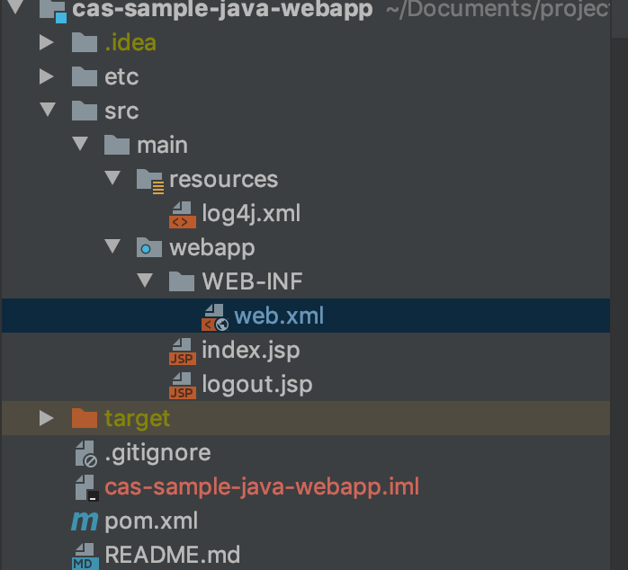
Task: Expand the .idea folder arrow
Action: point(47,43)
